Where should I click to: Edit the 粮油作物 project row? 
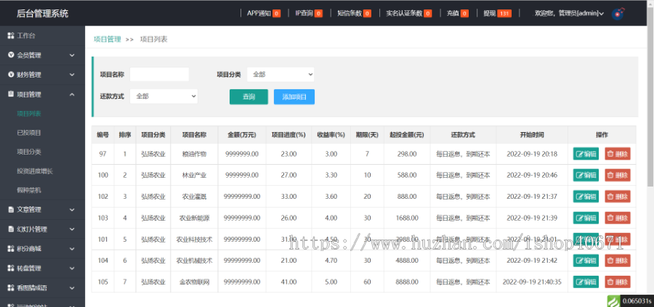click(x=586, y=154)
